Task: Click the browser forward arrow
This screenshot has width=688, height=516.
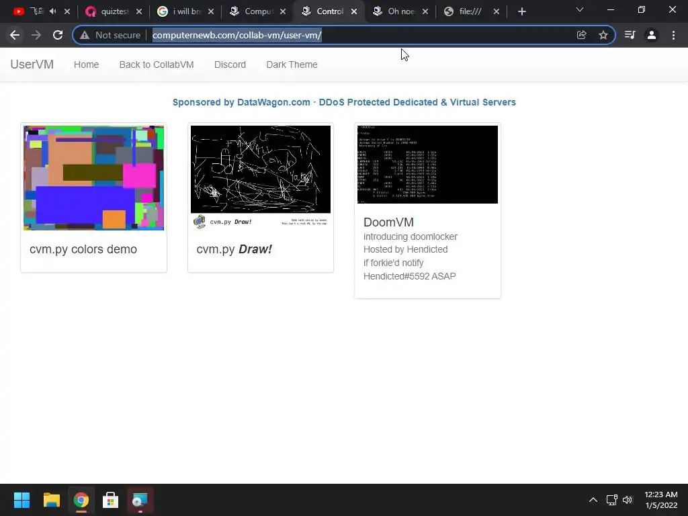Action: 36,35
